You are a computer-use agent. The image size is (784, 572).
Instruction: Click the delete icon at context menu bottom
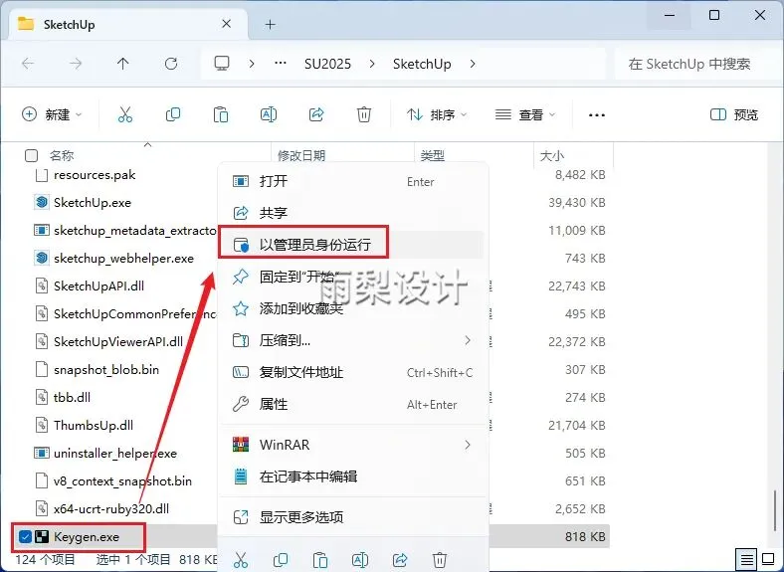click(440, 559)
